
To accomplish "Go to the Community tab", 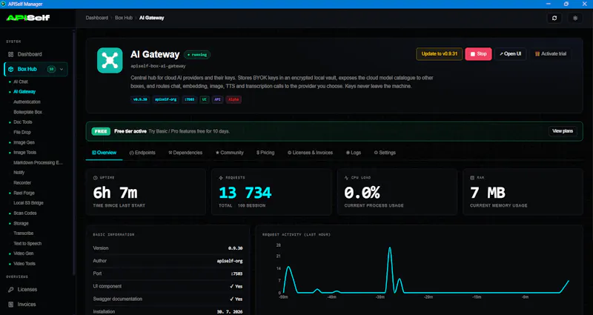I will 229,153.
